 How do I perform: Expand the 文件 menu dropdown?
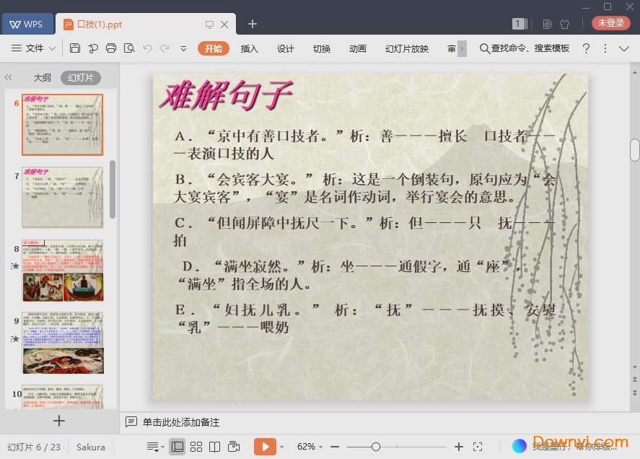point(34,48)
